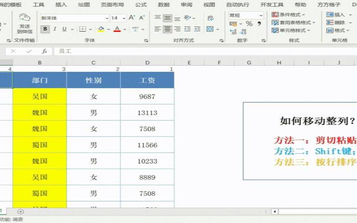Open 套用表格格式 table format menu
Image resolution: width=357 pixels, height=223 pixels.
(x=294, y=23)
